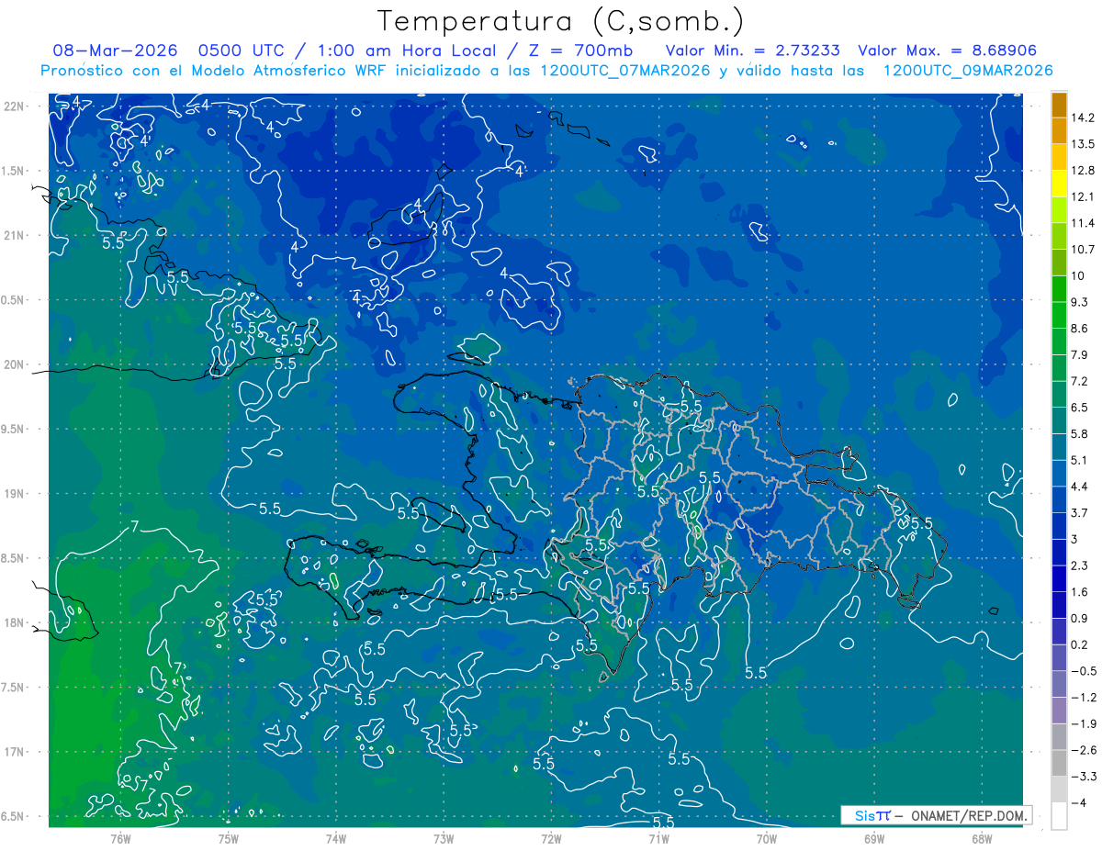
Task: Click the '10.7' color scale value
Action: point(1083,250)
